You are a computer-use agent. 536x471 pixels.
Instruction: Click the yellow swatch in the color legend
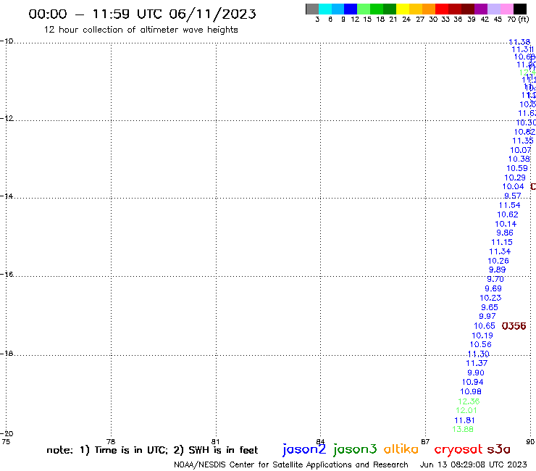coord(403,9)
